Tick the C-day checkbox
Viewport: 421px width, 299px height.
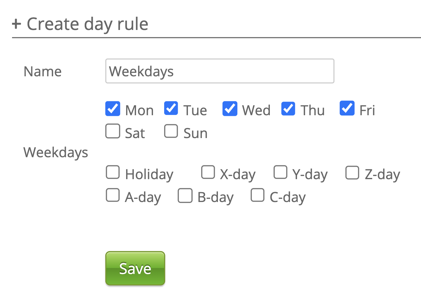point(257,195)
